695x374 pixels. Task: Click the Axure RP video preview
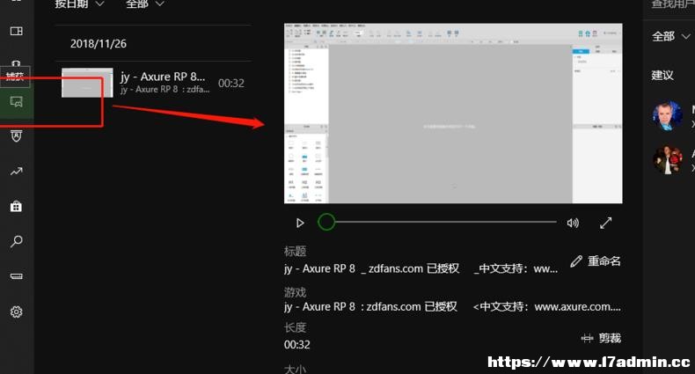click(x=453, y=114)
